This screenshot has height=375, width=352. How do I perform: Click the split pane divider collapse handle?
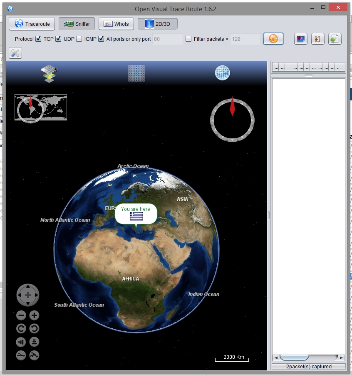pos(269,215)
